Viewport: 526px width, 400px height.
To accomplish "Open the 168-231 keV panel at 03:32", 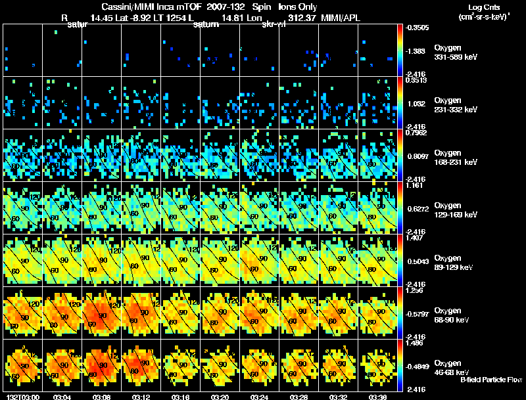I will pos(338,156).
